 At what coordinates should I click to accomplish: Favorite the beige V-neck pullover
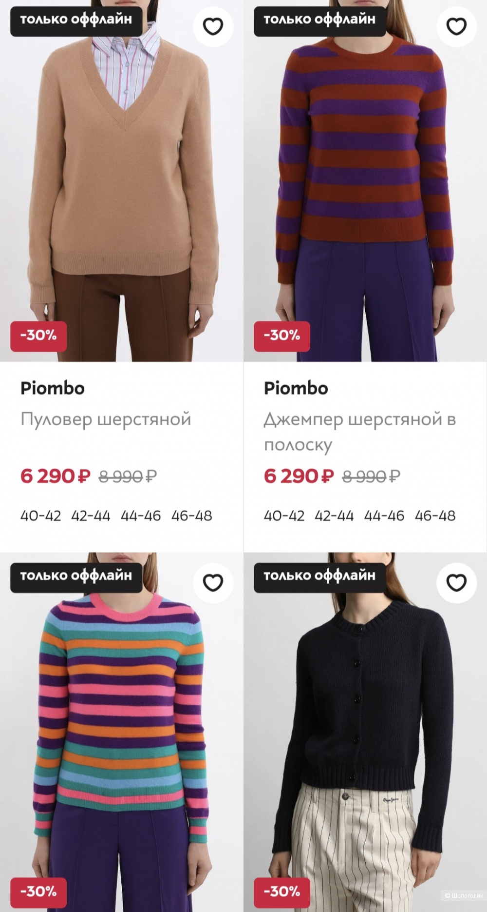pyautogui.click(x=213, y=26)
